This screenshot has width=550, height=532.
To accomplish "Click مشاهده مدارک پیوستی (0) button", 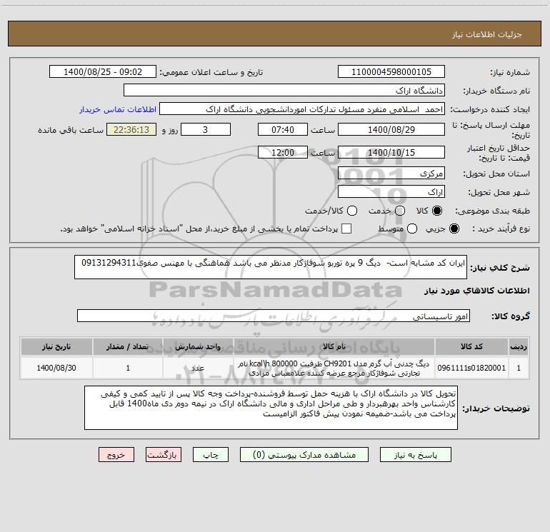I will pyautogui.click(x=304, y=455).
